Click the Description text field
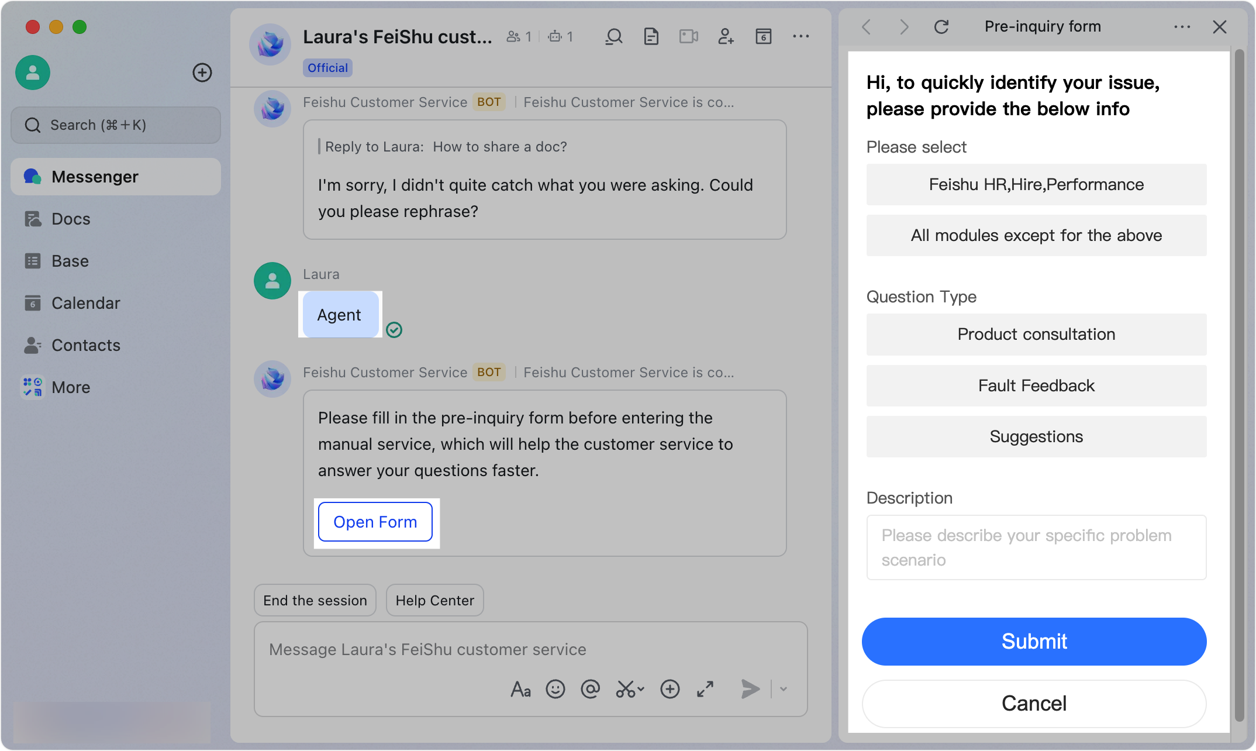Screen dimensions: 1256x751 (1036, 547)
